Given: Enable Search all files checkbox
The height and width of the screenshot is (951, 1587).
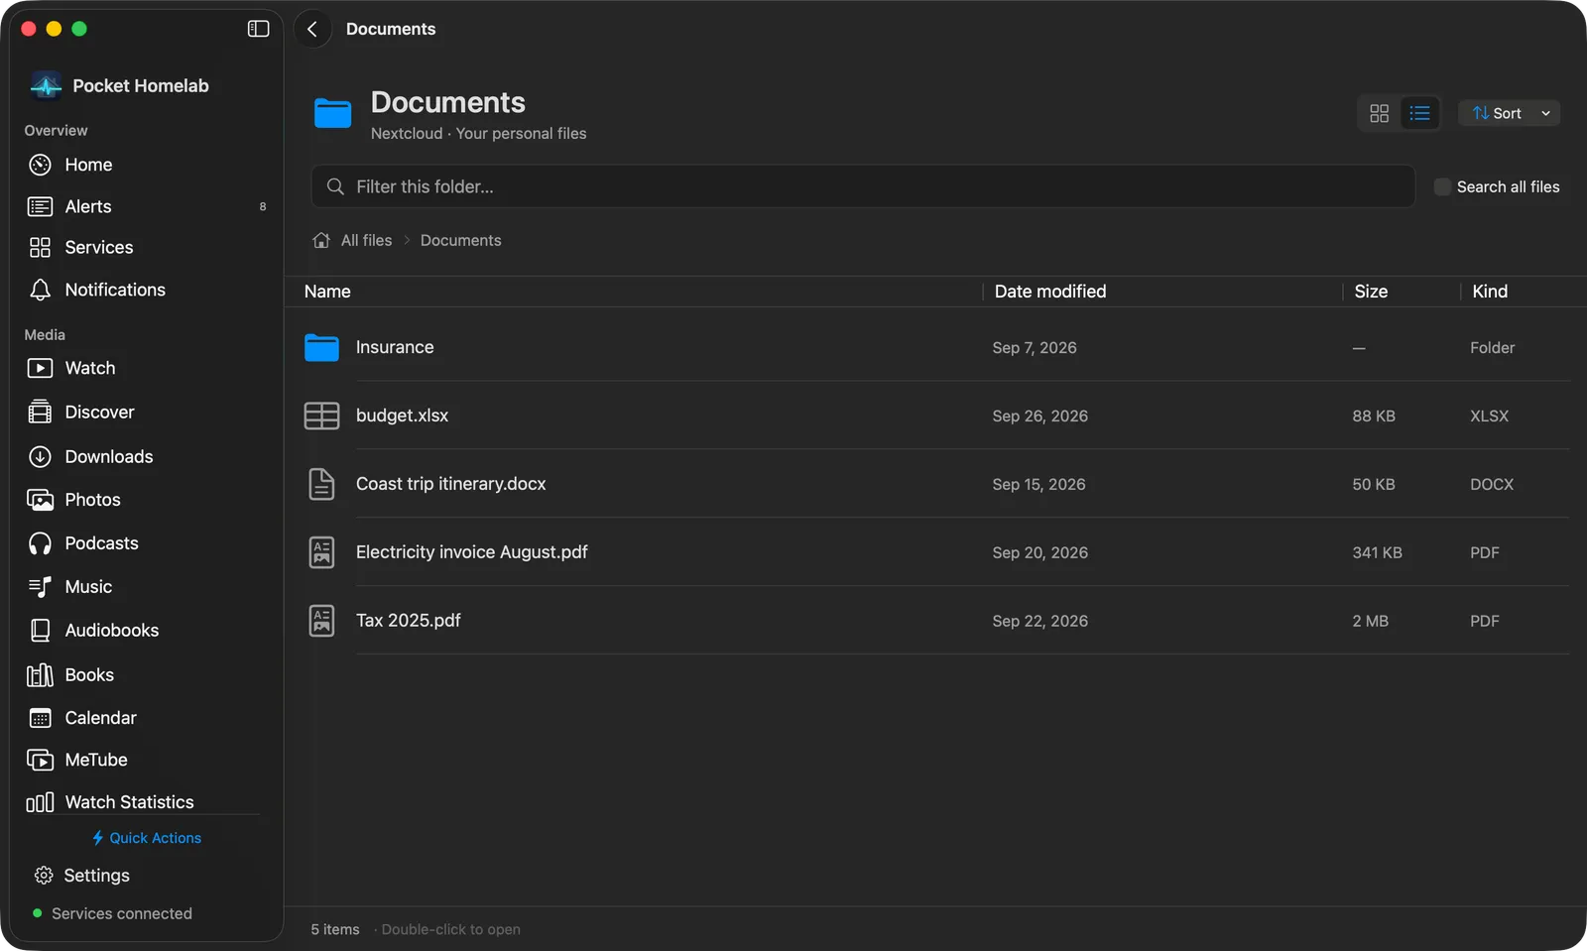Looking at the screenshot, I should (x=1442, y=186).
